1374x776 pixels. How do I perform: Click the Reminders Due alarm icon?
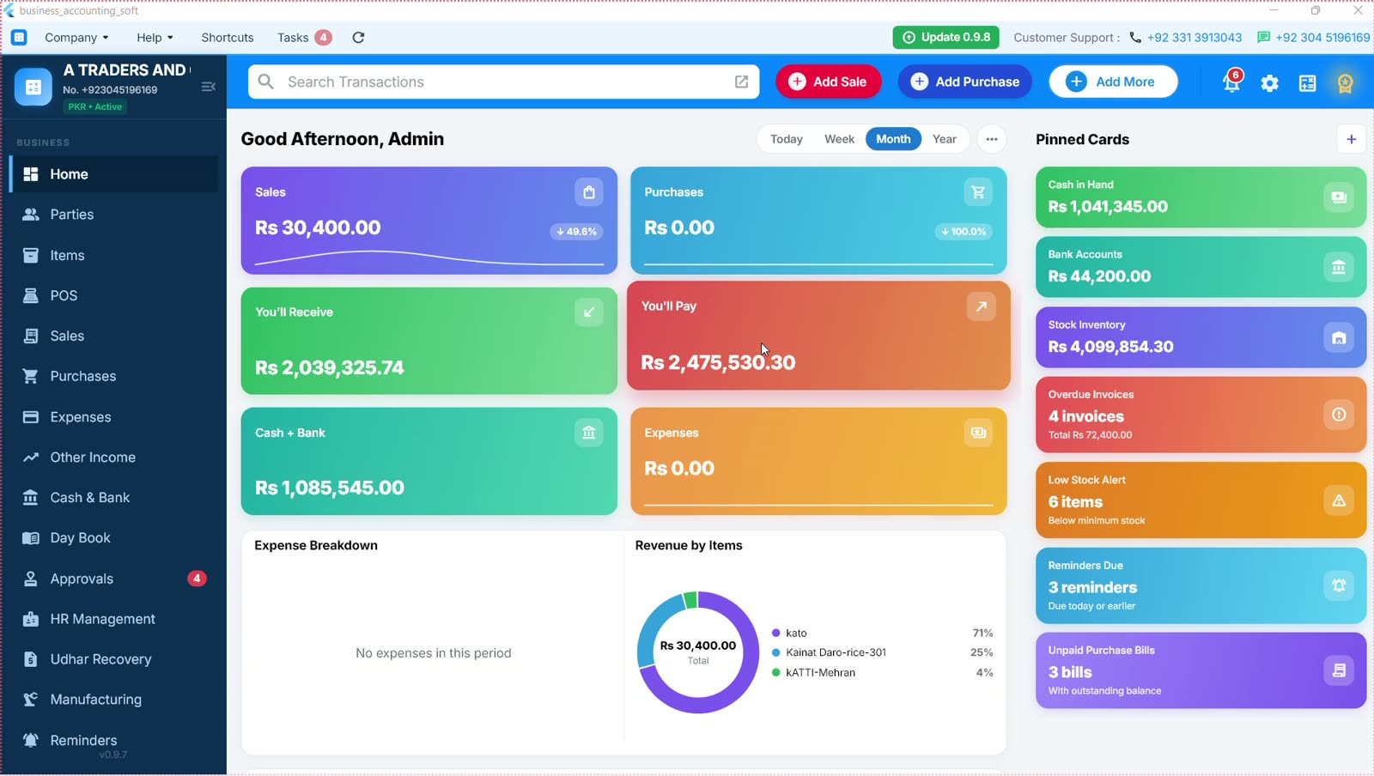pos(1339,585)
